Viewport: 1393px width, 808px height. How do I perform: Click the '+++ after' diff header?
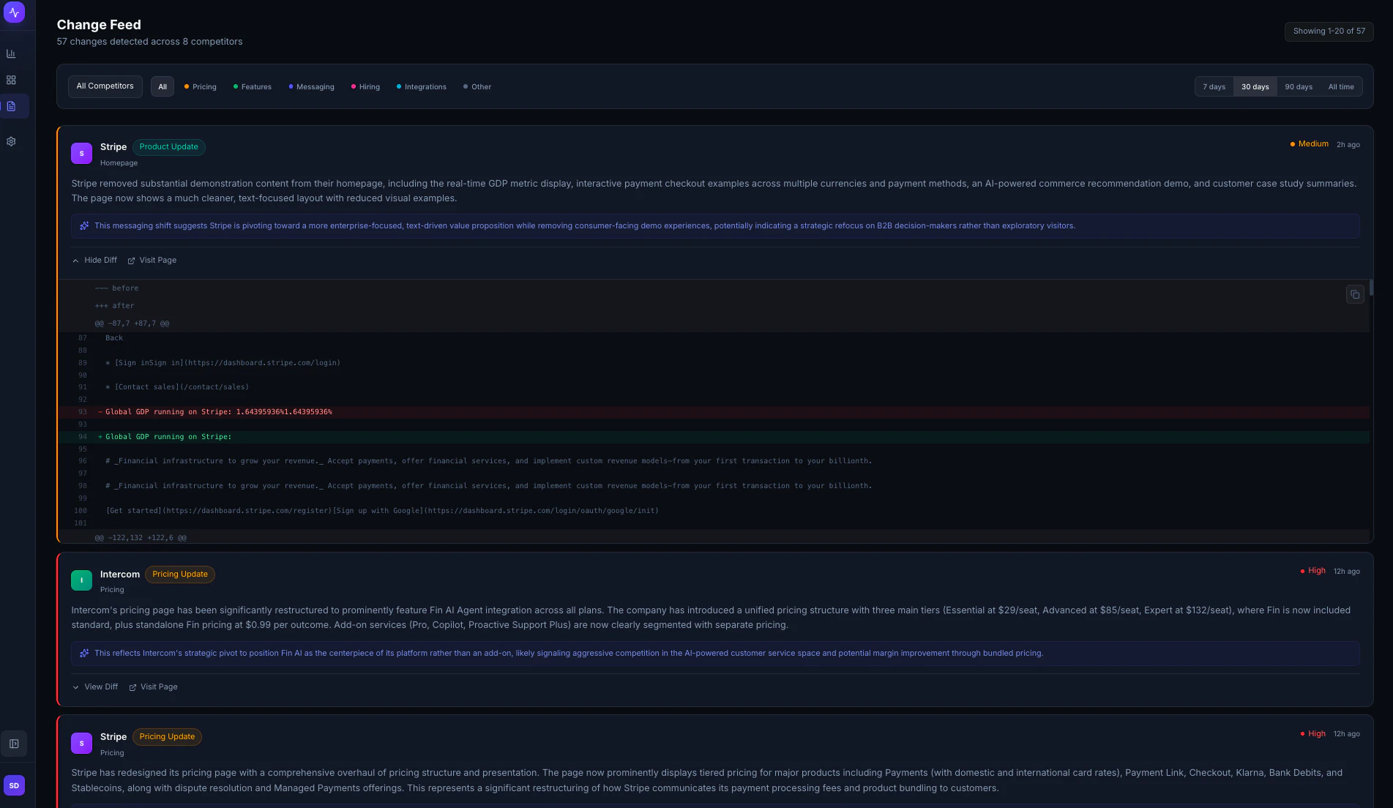114,306
